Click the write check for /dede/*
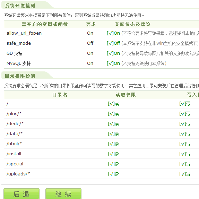The width and height of the screenshot is (199, 199). pyautogui.click(x=185, y=124)
